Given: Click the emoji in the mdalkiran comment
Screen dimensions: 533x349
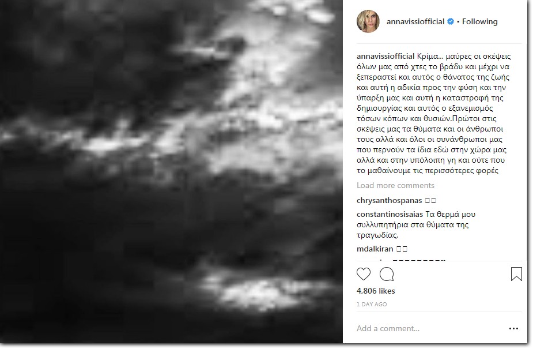Looking at the screenshot, I should [x=402, y=249].
